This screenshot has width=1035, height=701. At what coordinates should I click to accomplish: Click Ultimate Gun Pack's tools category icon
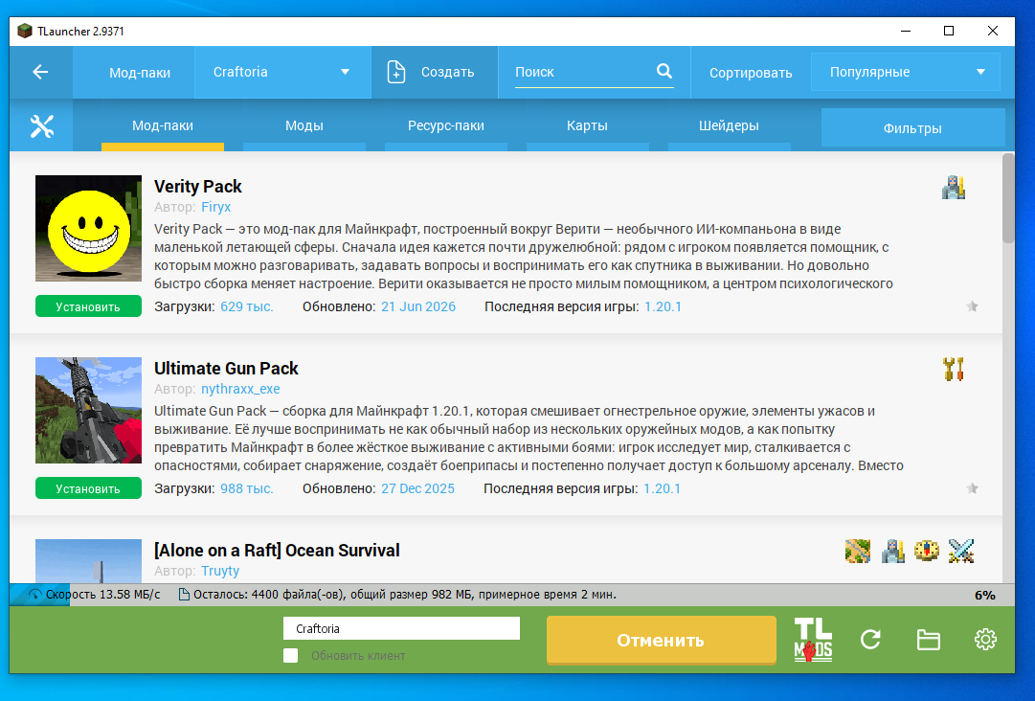[954, 369]
